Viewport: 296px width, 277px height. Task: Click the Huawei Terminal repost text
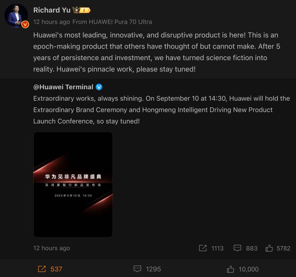coord(162,110)
